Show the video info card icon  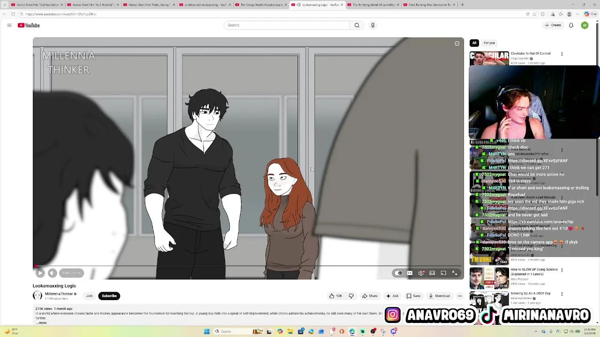[x=457, y=44]
